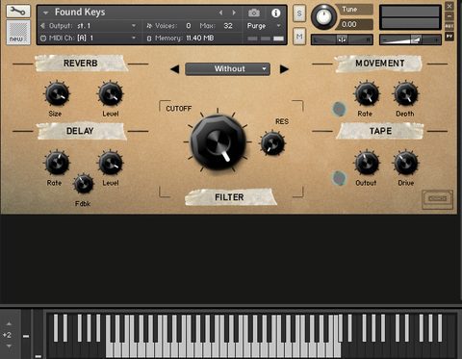Screen dimensions: 462x359
Task: Open the wrench edit mode icon
Action: tap(18, 12)
